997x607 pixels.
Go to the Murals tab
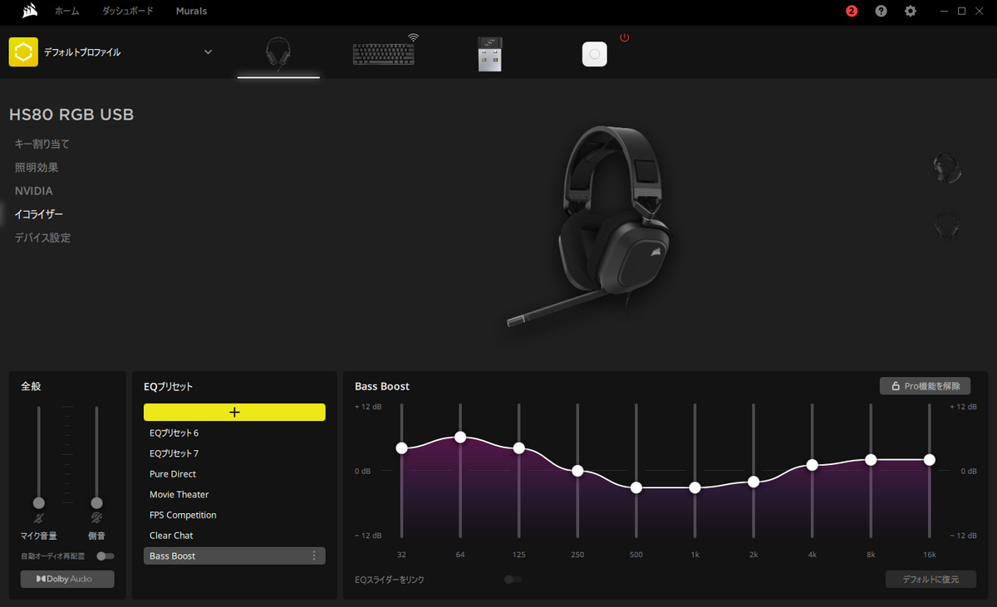coord(191,11)
